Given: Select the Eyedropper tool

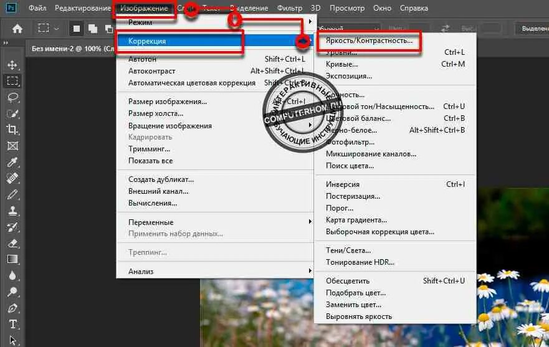Looking at the screenshot, I should click(x=12, y=162).
